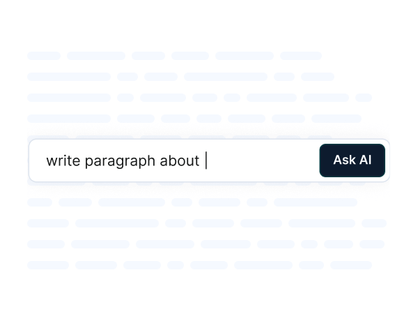Click first bar of skeleton line above prompt
The image size is (418, 321).
point(69,119)
